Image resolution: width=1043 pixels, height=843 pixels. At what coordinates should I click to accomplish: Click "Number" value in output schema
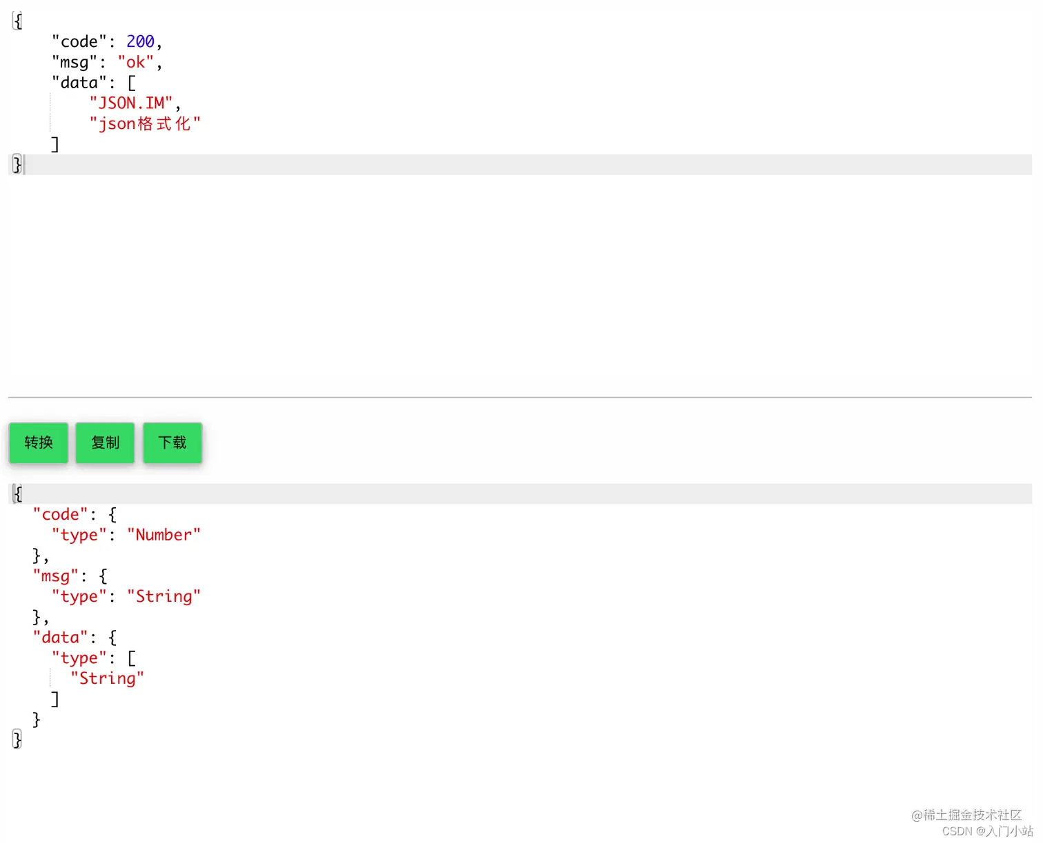pyautogui.click(x=163, y=535)
